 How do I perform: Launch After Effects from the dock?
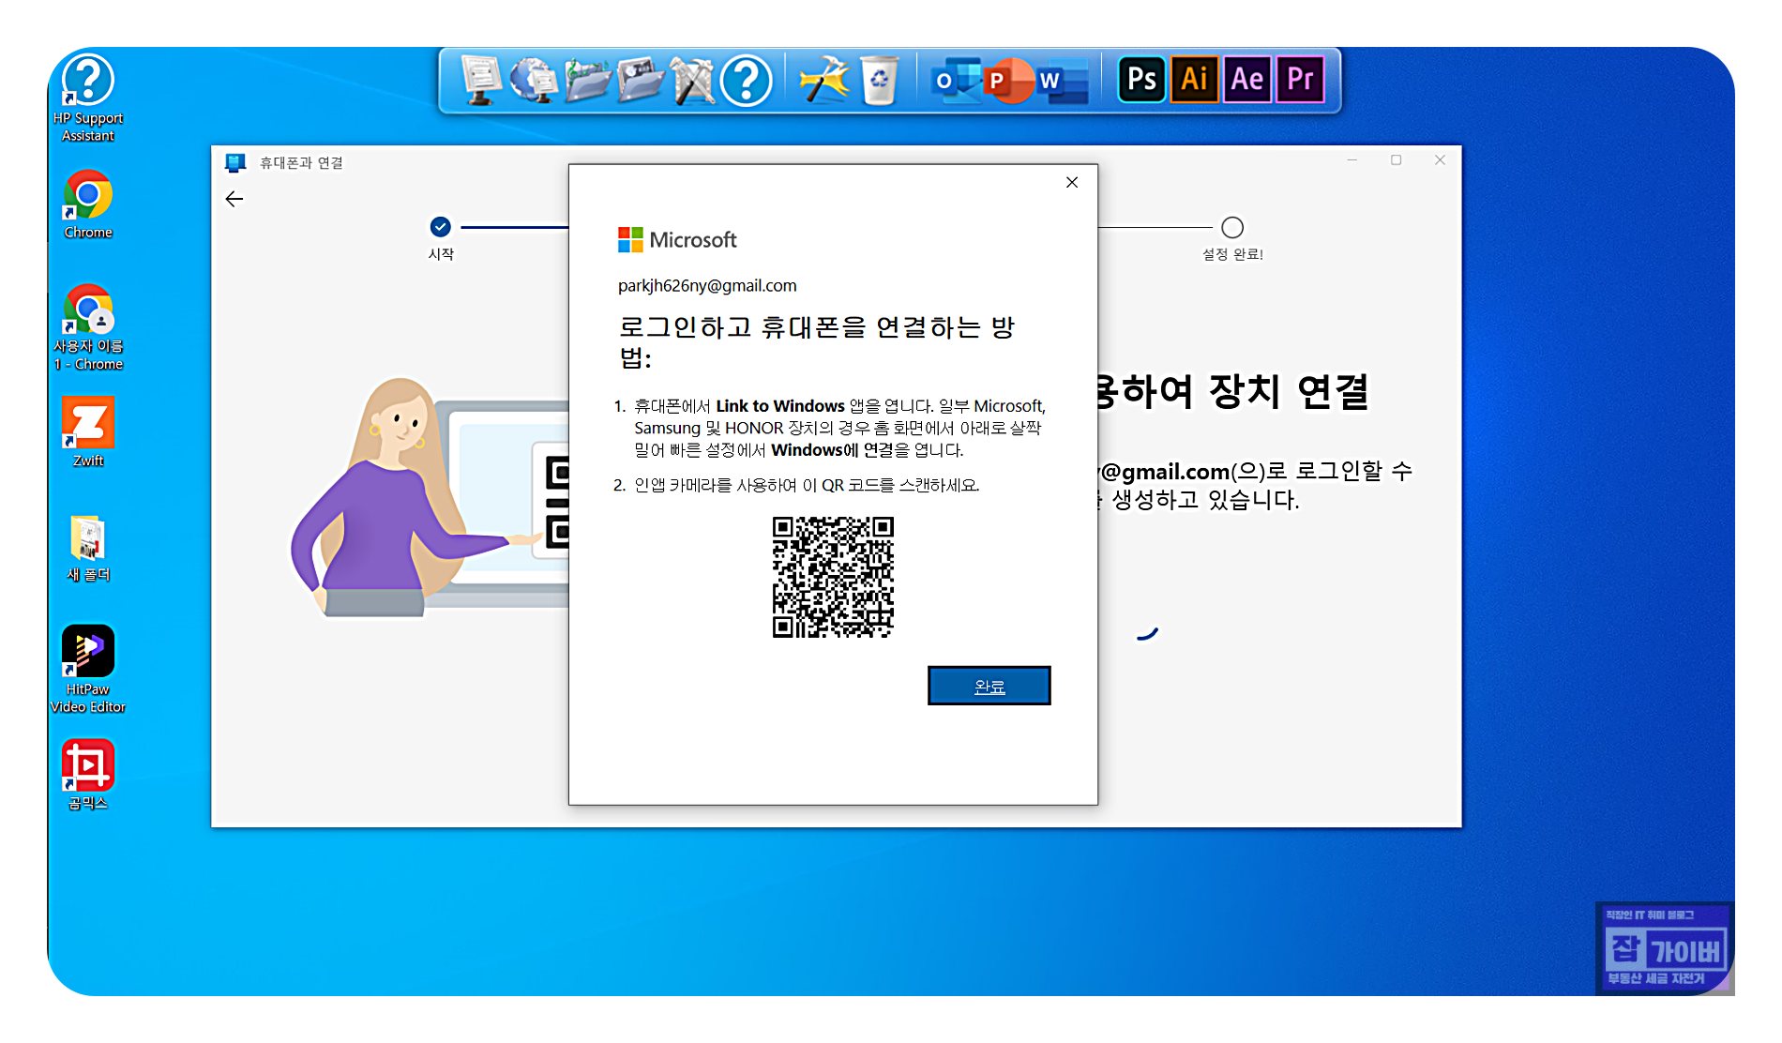point(1246,81)
